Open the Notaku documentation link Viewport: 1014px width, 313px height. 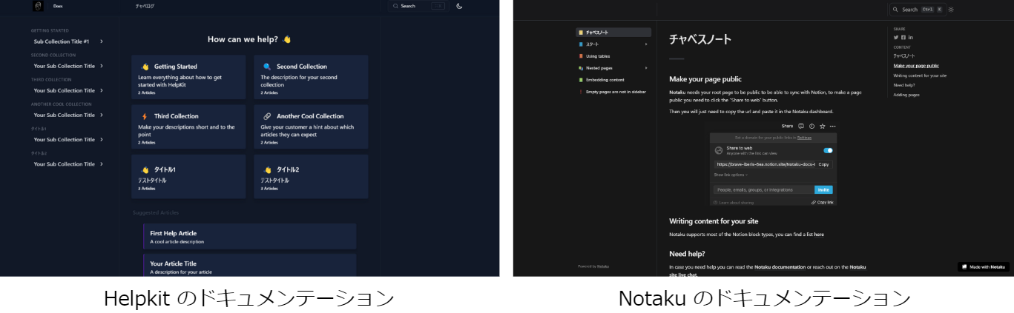pos(779,266)
